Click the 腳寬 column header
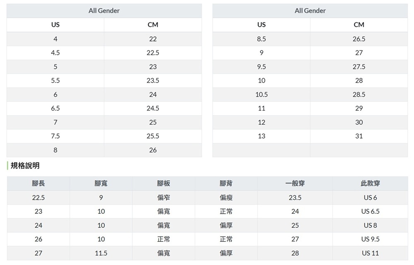Screen dimensions: 414x265 click(x=101, y=184)
